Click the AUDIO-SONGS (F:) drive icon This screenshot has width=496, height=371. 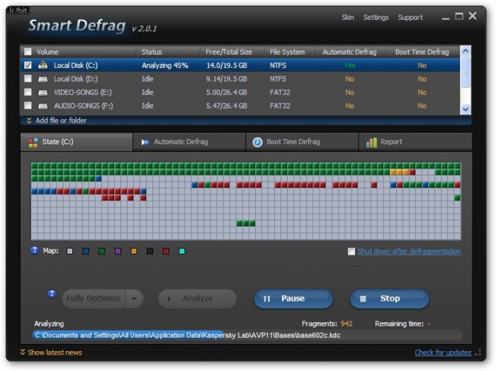click(43, 106)
